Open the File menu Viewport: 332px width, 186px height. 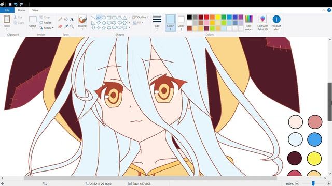(7, 10)
